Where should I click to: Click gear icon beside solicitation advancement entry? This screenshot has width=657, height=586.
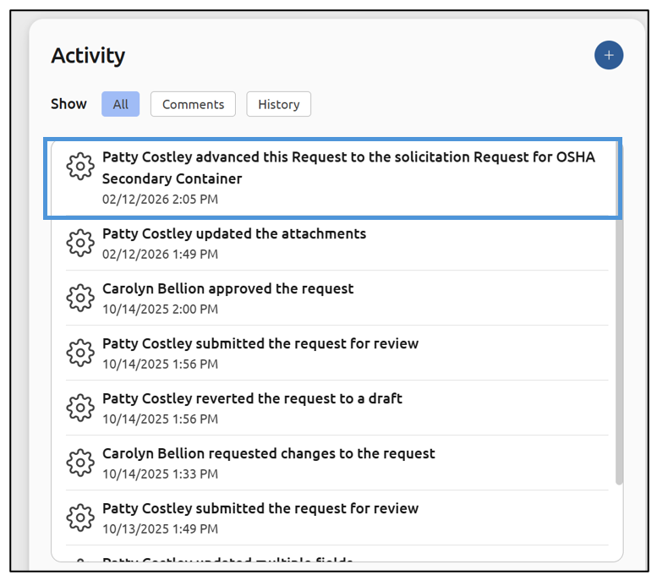point(80,167)
